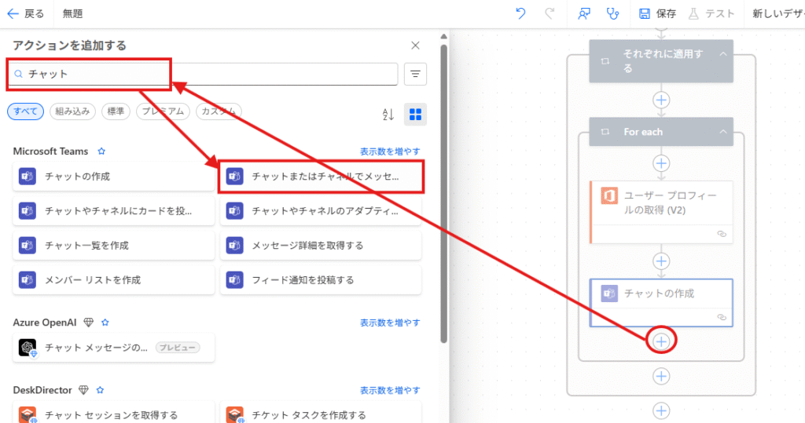Screen dimensions: 805x423
Task: Select チャット メッセージの... preview action
Action: pyautogui.click(x=113, y=348)
